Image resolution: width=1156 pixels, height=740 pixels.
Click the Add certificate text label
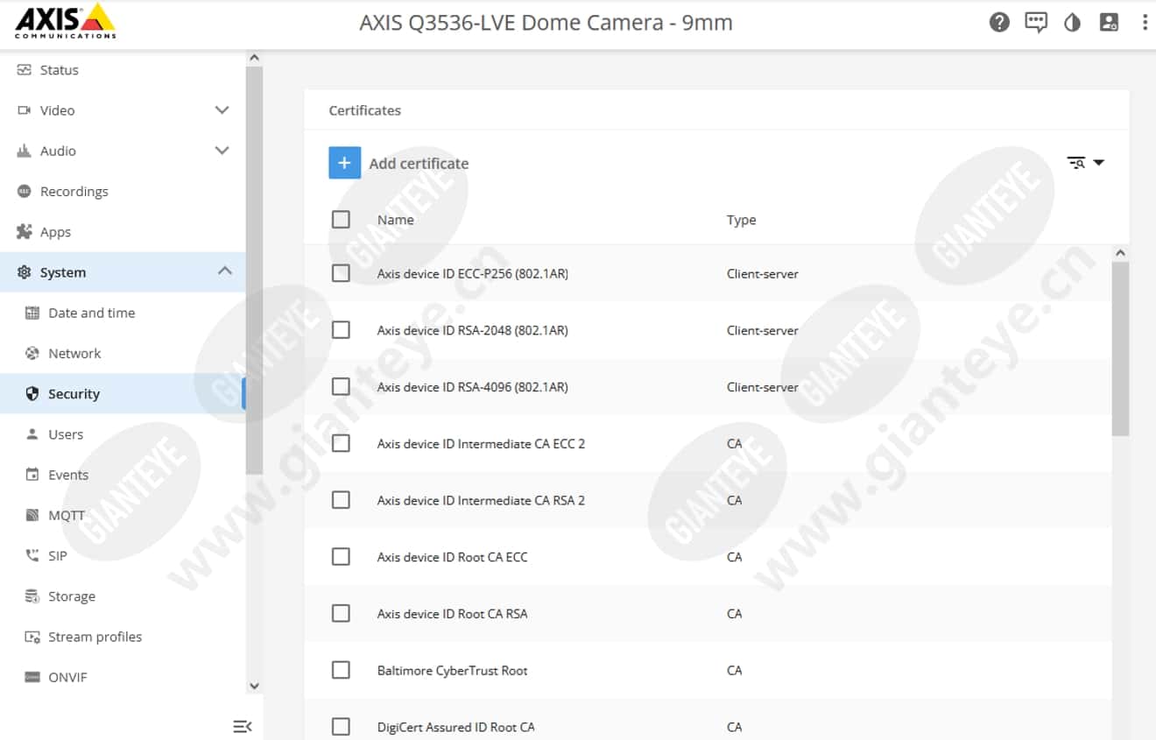point(419,164)
